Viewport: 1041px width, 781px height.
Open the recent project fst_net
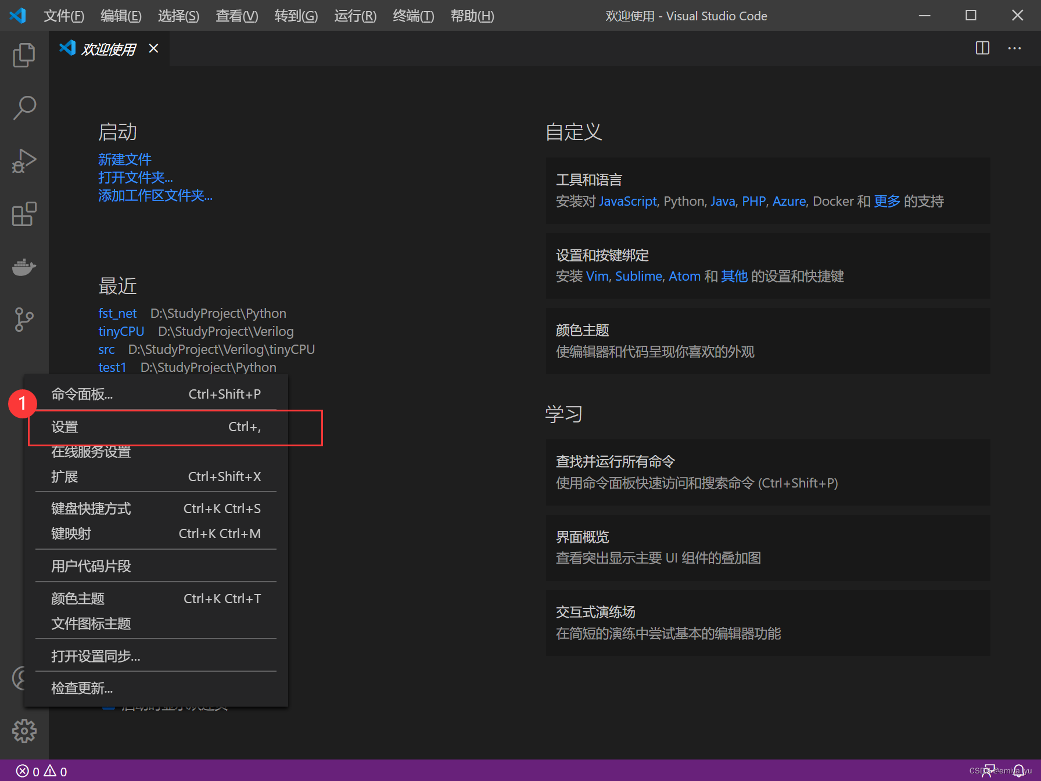click(117, 313)
